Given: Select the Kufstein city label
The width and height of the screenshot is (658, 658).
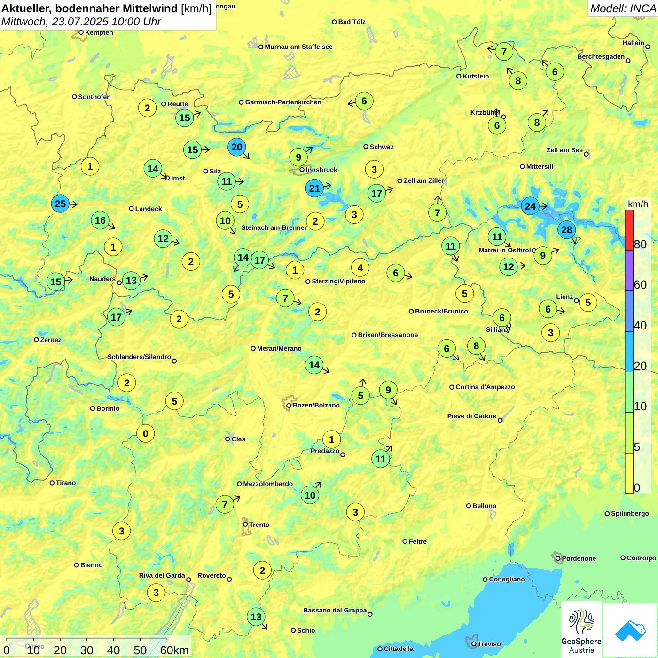Looking at the screenshot, I should pos(476,76).
